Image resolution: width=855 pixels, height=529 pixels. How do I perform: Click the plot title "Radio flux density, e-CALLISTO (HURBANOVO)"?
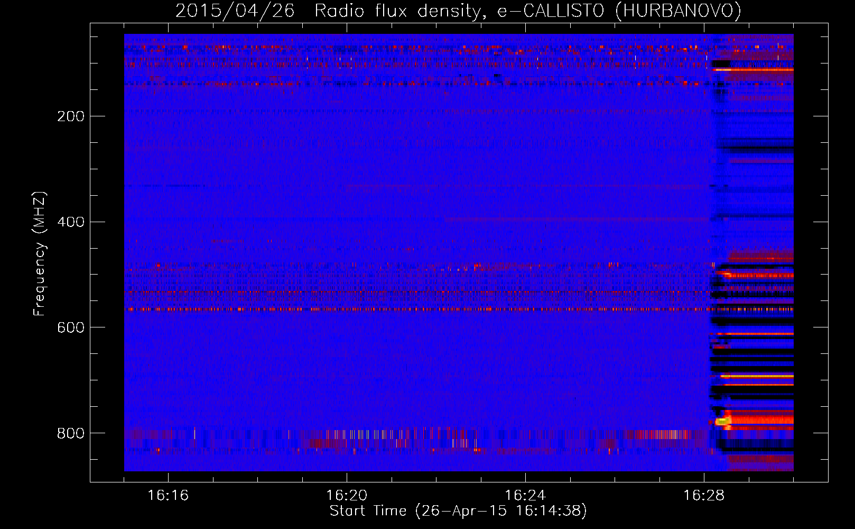point(528,11)
